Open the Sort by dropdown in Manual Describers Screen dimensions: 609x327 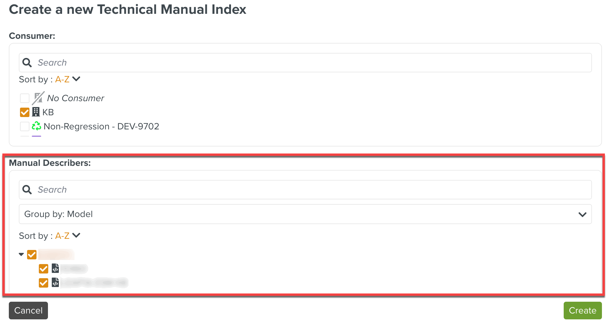coord(76,235)
